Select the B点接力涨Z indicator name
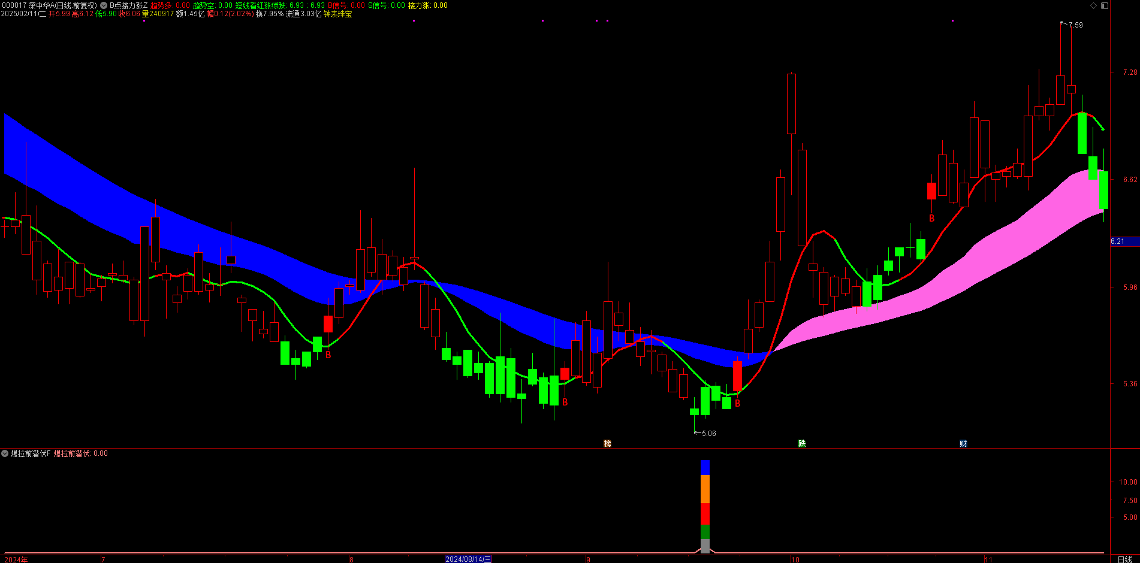The height and width of the screenshot is (563, 1140). point(128,5)
